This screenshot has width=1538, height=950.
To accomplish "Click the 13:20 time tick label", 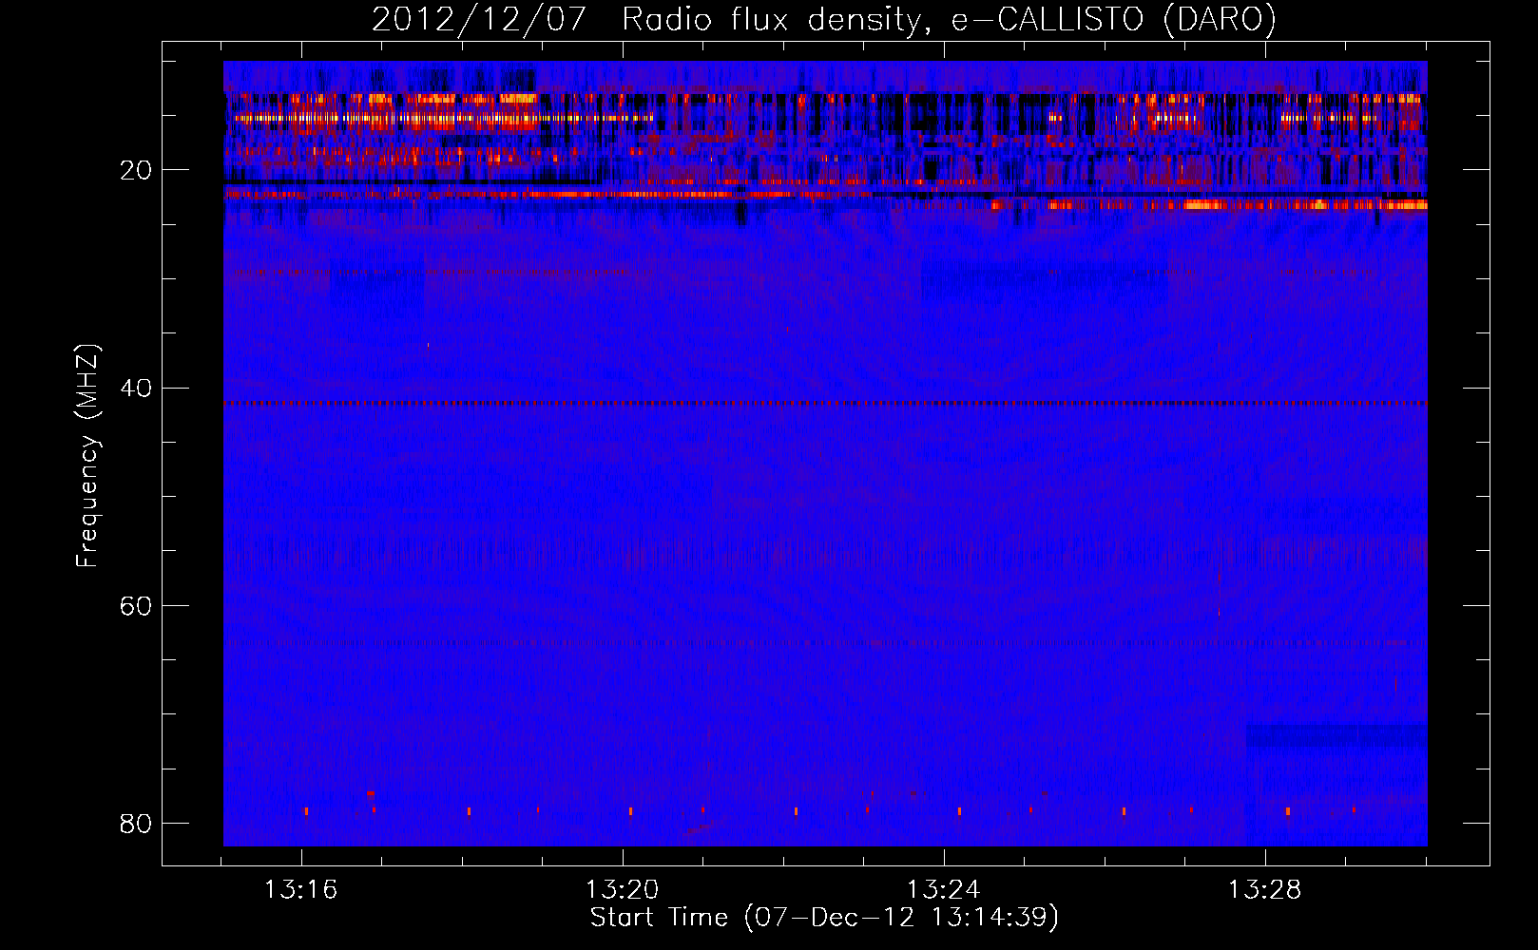I will click(622, 890).
